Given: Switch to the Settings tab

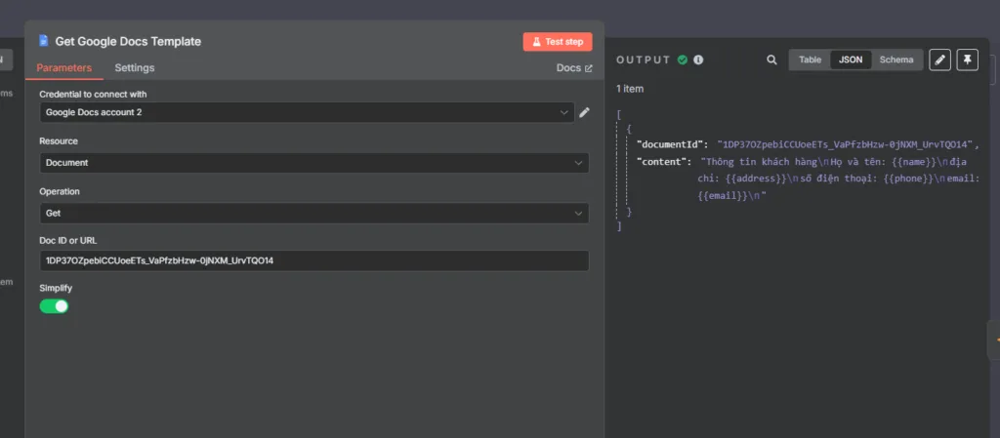Looking at the screenshot, I should tap(134, 68).
